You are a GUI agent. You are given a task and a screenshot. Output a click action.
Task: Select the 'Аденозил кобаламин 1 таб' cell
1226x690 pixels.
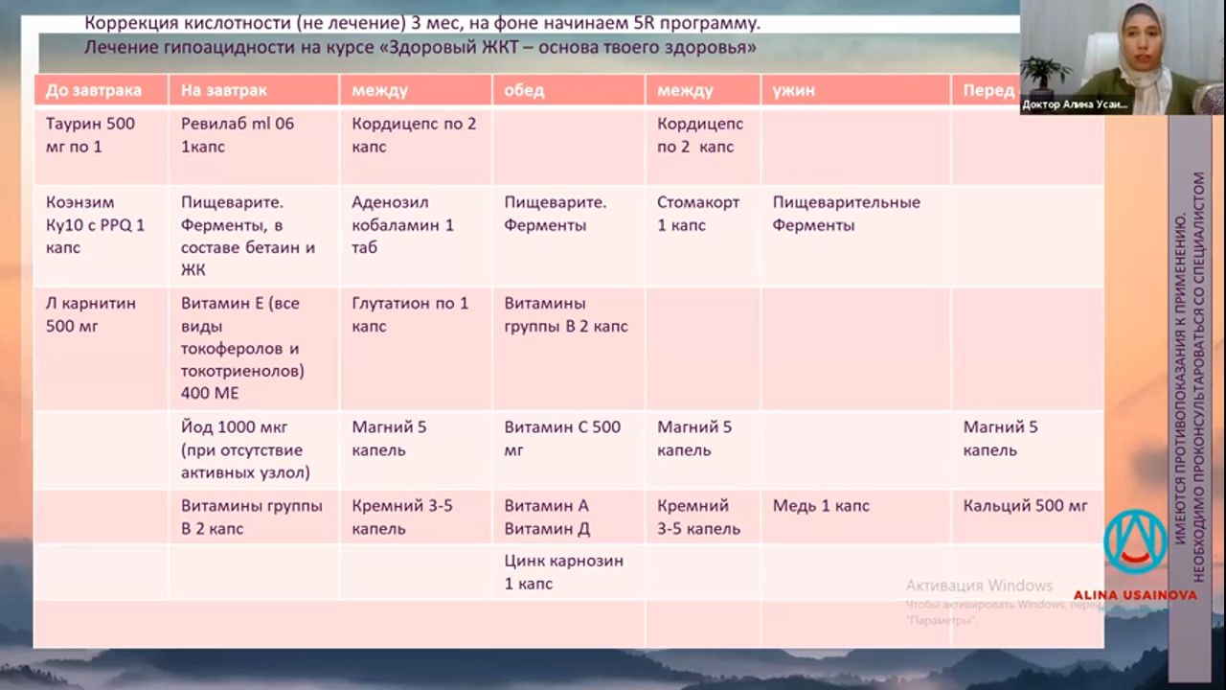pyautogui.click(x=402, y=225)
